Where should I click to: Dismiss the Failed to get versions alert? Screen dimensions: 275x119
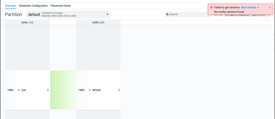(x=270, y=7)
